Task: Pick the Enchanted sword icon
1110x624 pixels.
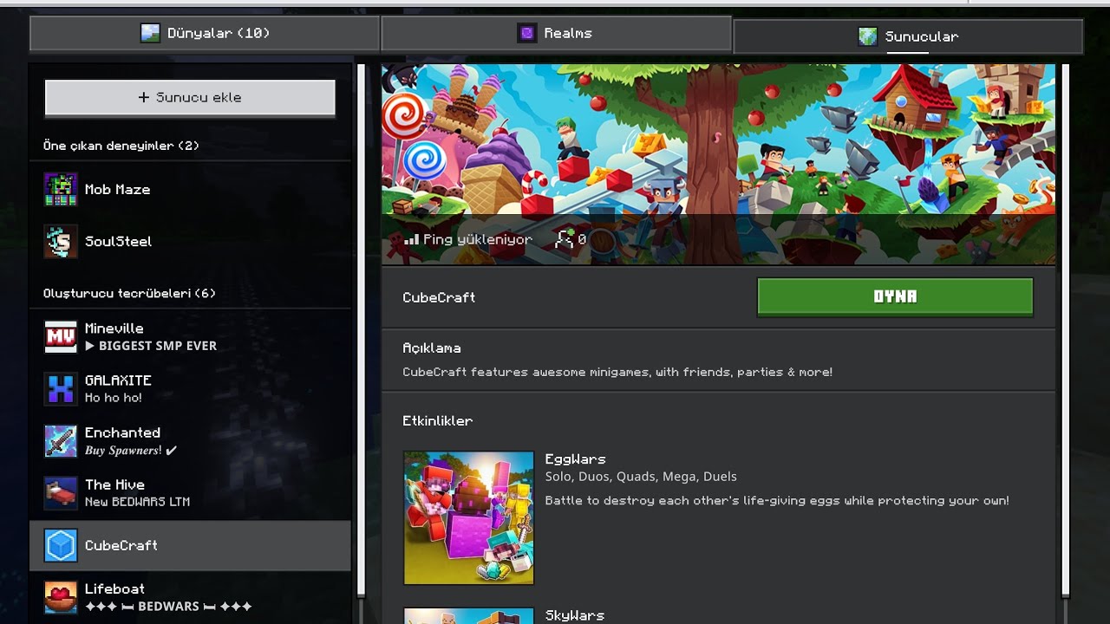Action: tap(61, 441)
